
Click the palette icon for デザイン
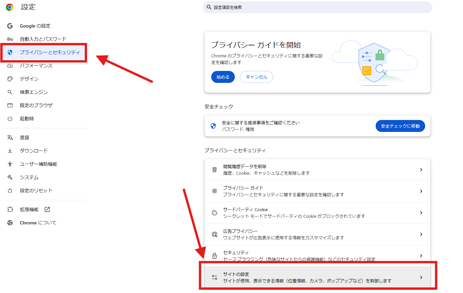[x=10, y=79]
